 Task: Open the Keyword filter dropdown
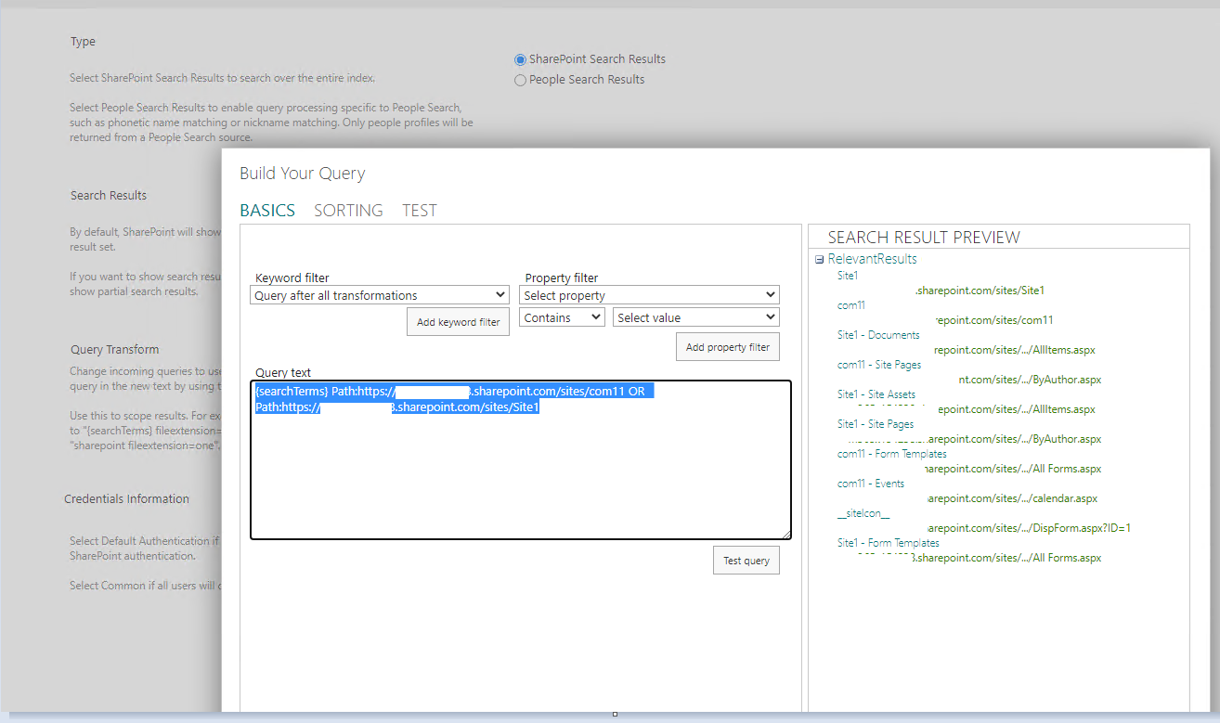380,295
